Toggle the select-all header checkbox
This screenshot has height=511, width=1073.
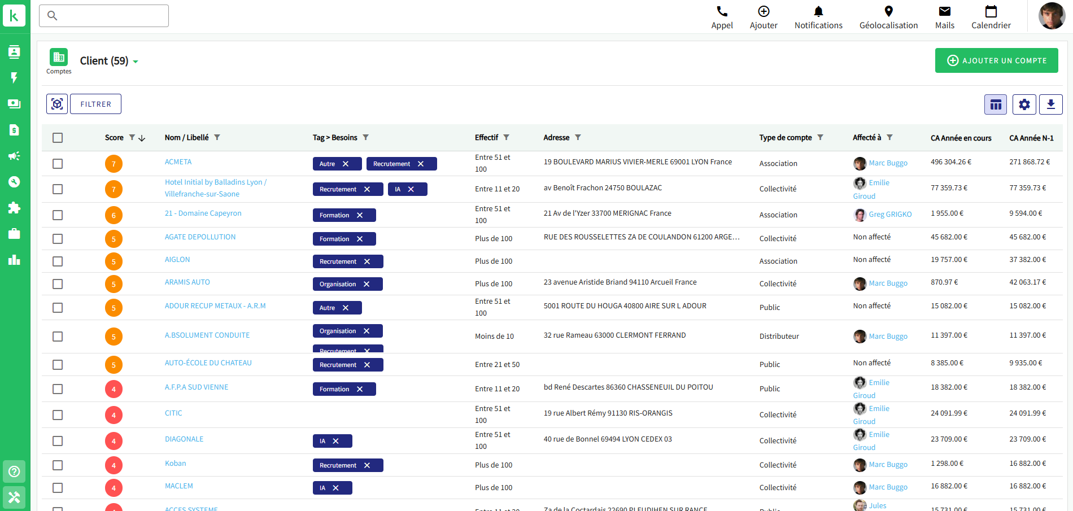click(58, 138)
